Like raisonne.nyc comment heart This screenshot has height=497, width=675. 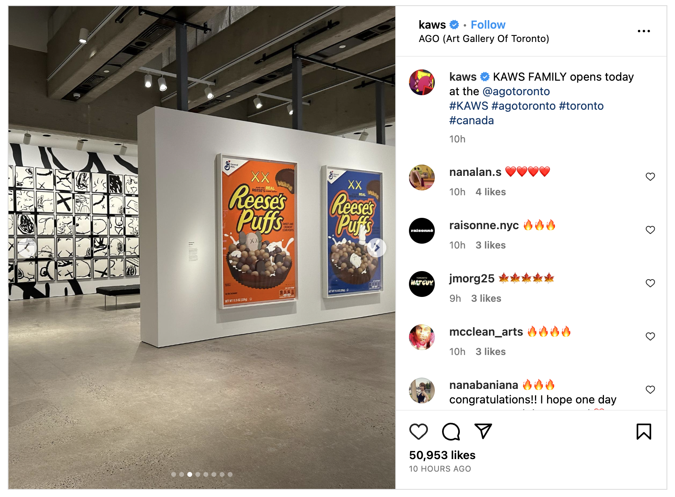[x=650, y=230]
